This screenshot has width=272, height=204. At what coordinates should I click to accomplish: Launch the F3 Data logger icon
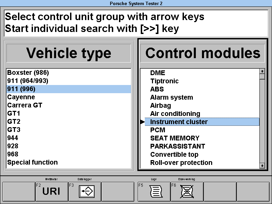(85, 191)
